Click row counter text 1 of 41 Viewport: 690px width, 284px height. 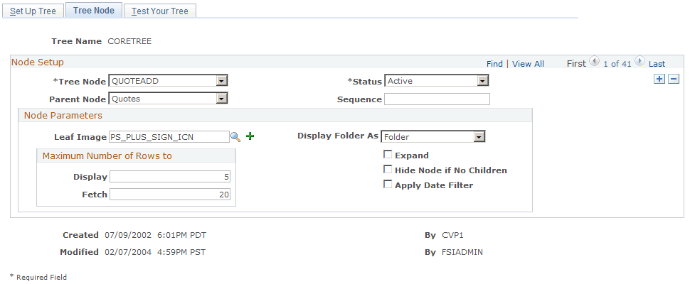[x=617, y=64]
